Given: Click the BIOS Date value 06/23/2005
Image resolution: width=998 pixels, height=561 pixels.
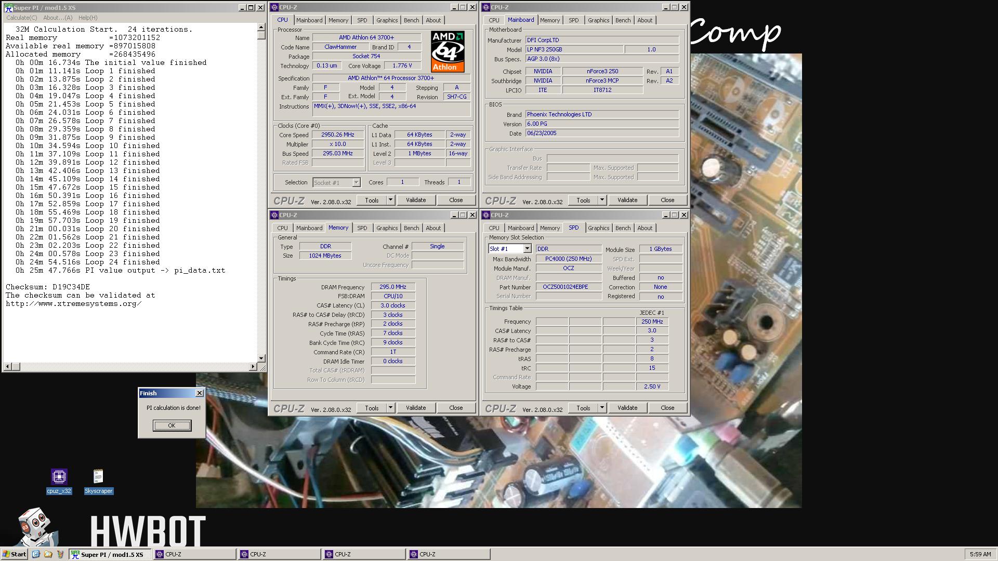Looking at the screenshot, I should (x=602, y=133).
